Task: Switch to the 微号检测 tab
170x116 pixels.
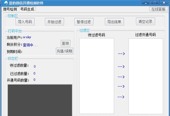Action: pyautogui.click(x=10, y=9)
